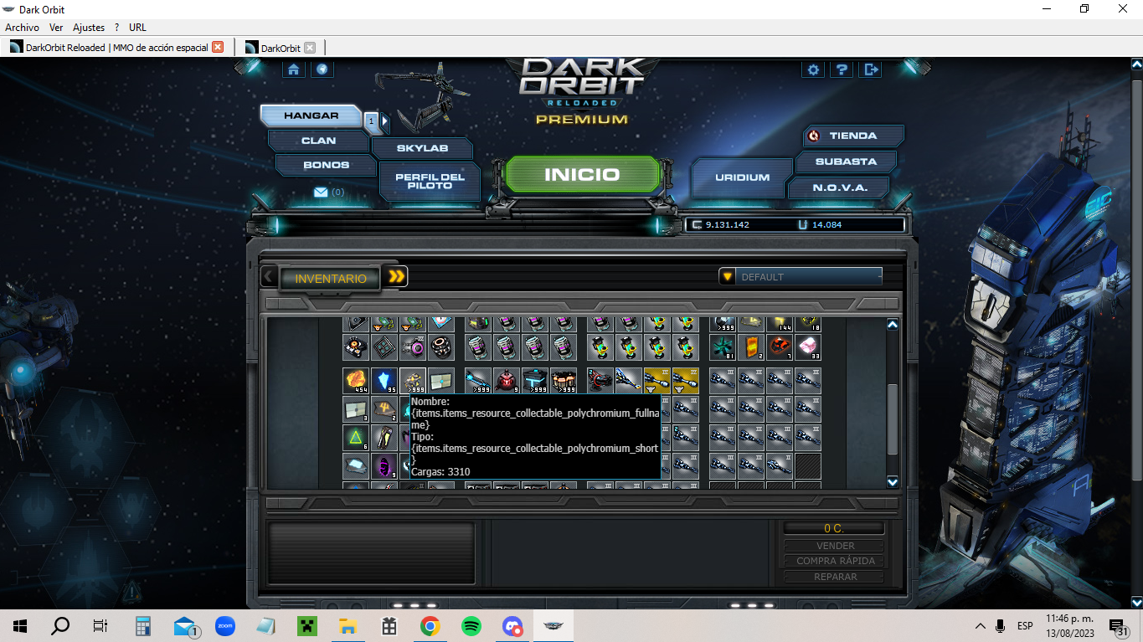Viewport: 1143px width, 642px height.
Task: Switch to the second DarkOrbit tab
Action: pyautogui.click(x=280, y=48)
